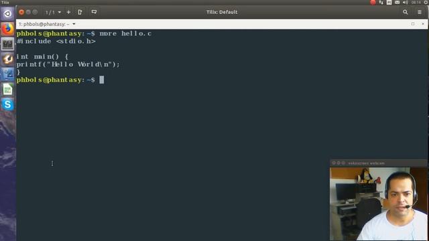Maximize the terminal pane in Tilix
429x241 pixels.
coord(413,24)
